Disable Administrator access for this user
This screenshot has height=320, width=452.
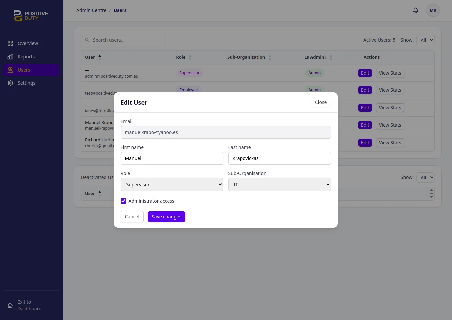click(123, 201)
